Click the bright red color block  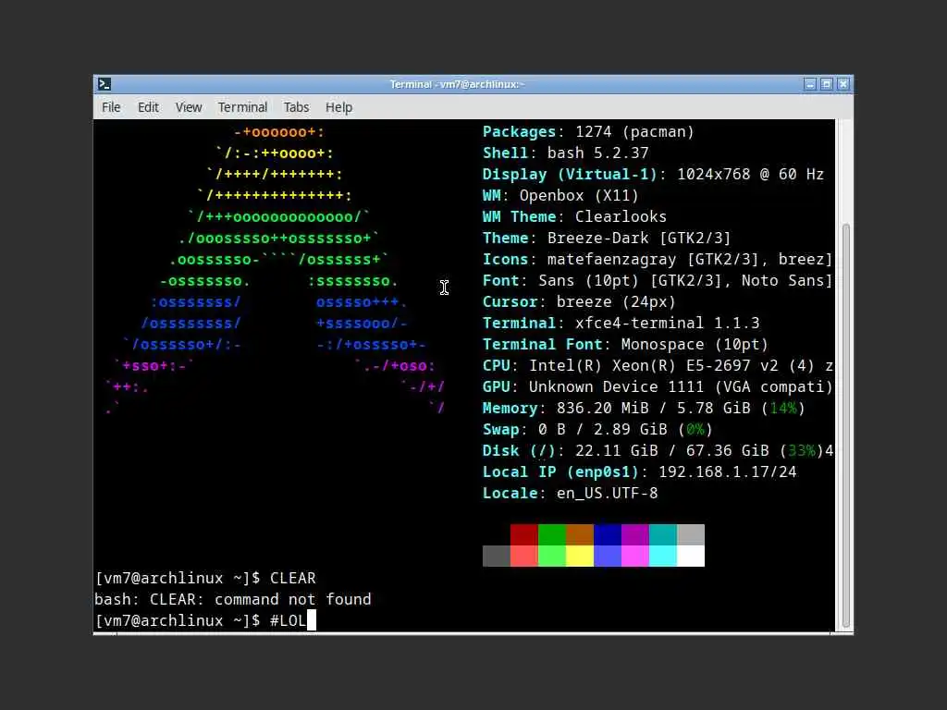click(524, 556)
